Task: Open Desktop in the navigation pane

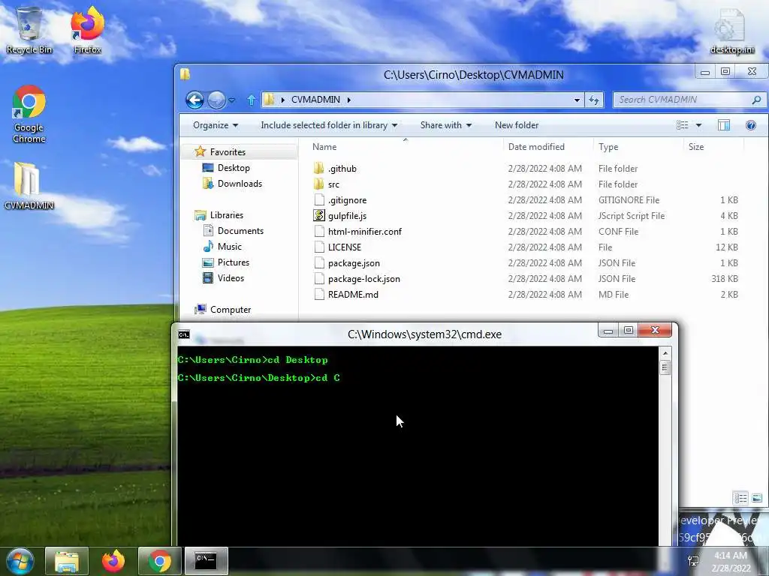Action: click(x=234, y=168)
